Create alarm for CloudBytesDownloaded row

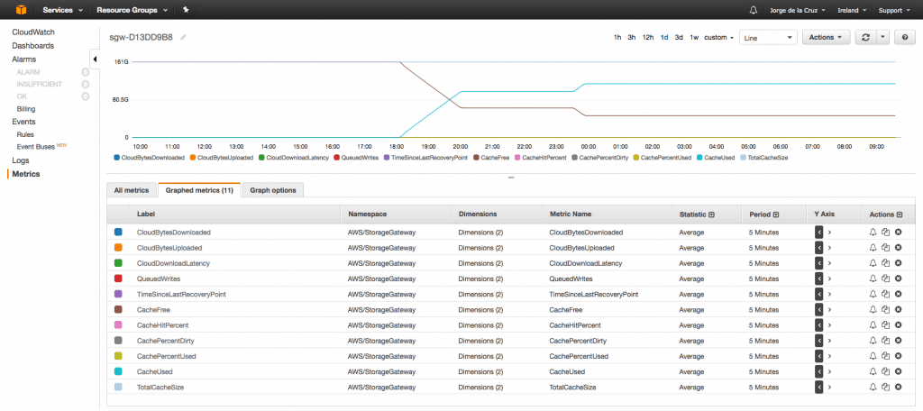(x=873, y=232)
